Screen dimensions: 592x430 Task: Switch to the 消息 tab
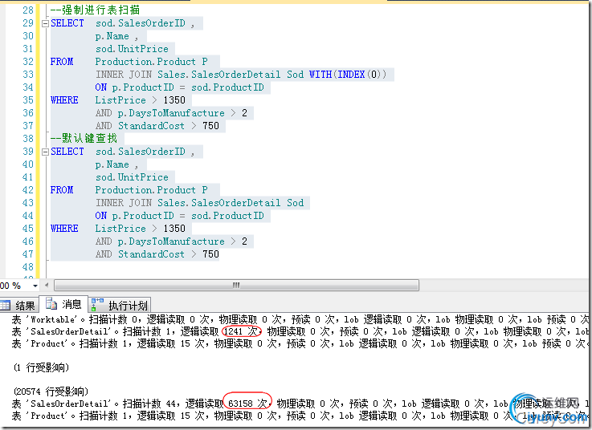[x=63, y=304]
